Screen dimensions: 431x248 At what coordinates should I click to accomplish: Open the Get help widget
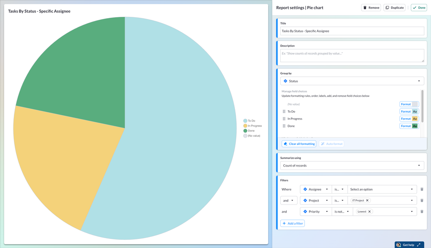click(409, 245)
